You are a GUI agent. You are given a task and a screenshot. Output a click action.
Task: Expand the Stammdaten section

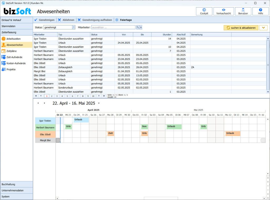tap(16, 26)
